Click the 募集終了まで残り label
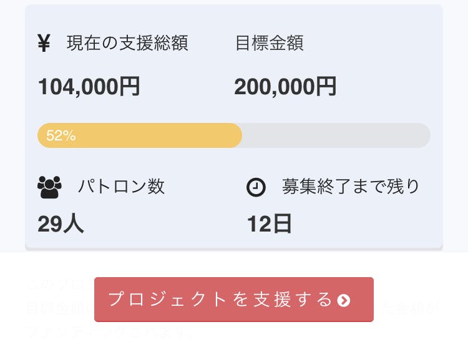This screenshot has height=347, width=468. coord(351,187)
